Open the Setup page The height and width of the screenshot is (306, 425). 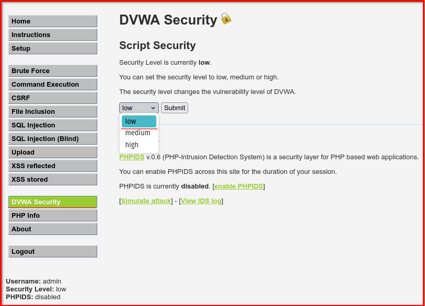point(53,48)
